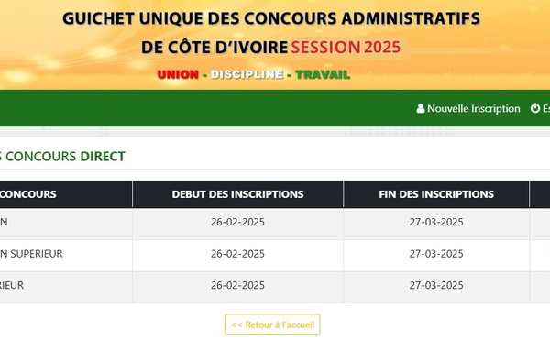Click third row end date 27-03-2025

(436, 285)
